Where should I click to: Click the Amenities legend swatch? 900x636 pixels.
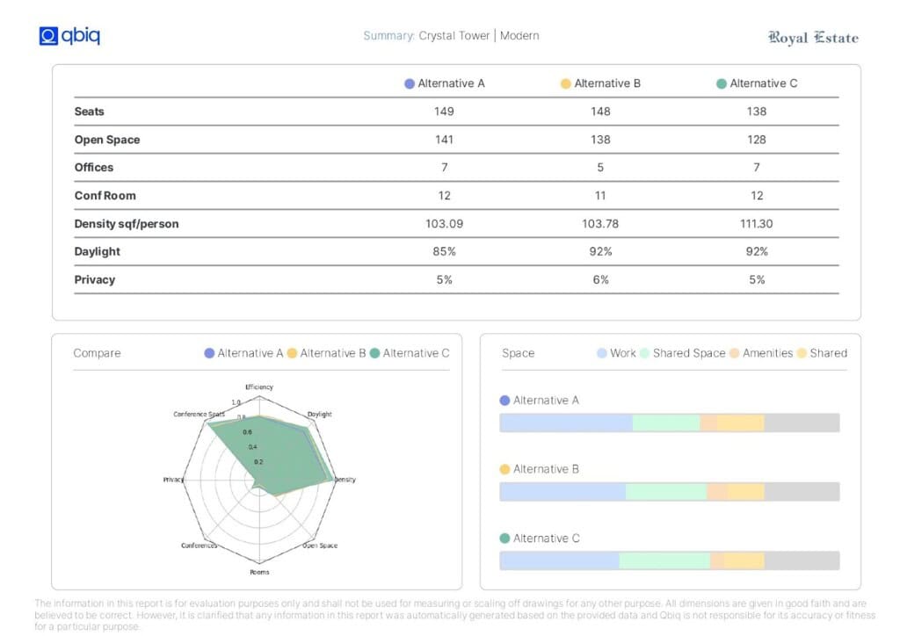coord(734,353)
